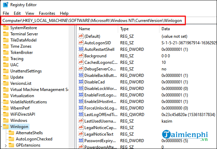Select the UnattendSettings key
The width and height of the screenshot is (217, 149).
pos(26,71)
